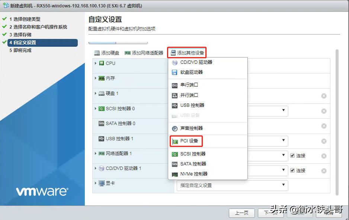The height and width of the screenshot is (220, 349).
Task: Expand the CPU settings section
Action: tap(96, 63)
